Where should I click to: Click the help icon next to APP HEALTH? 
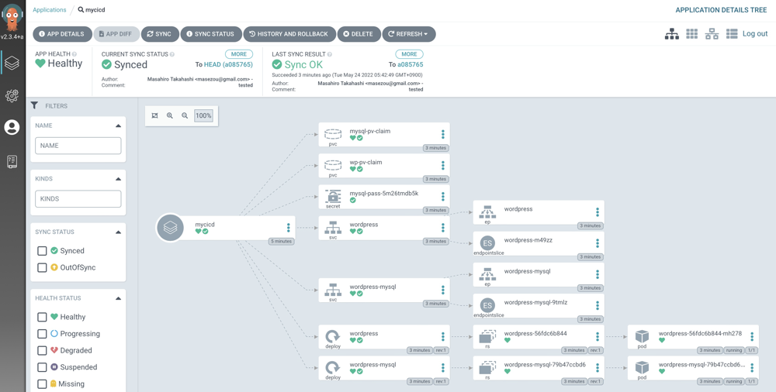pos(74,54)
